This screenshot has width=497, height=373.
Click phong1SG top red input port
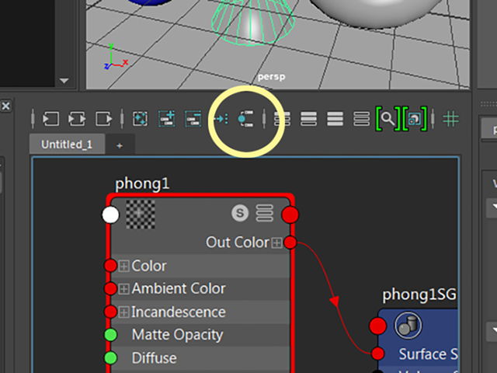pos(378,326)
